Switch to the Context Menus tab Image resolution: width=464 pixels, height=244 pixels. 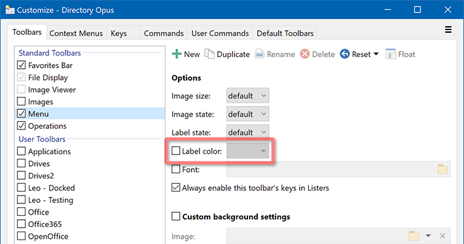76,33
